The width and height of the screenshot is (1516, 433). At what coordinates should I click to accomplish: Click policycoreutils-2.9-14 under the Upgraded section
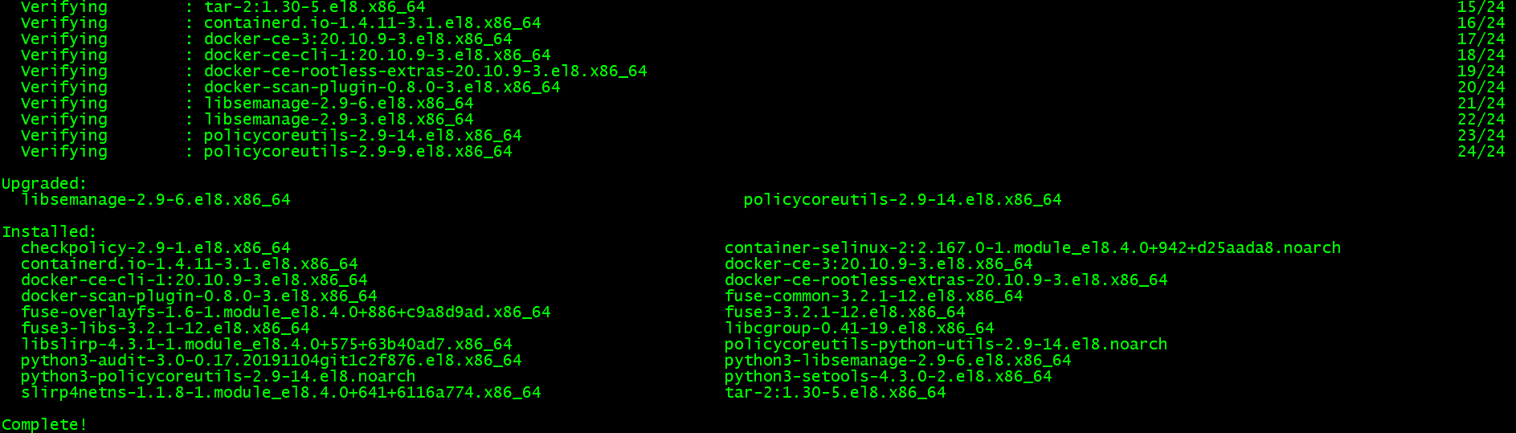[903, 200]
